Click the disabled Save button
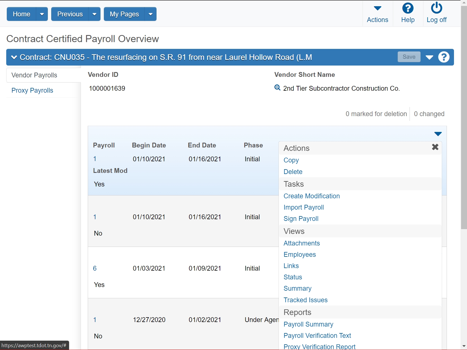 (409, 57)
